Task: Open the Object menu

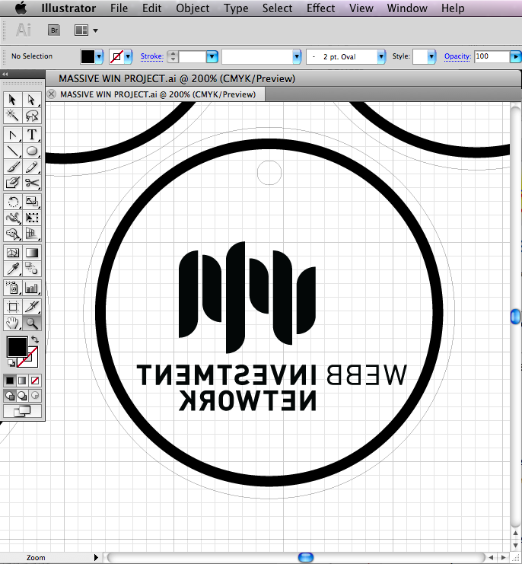Action: click(x=193, y=8)
